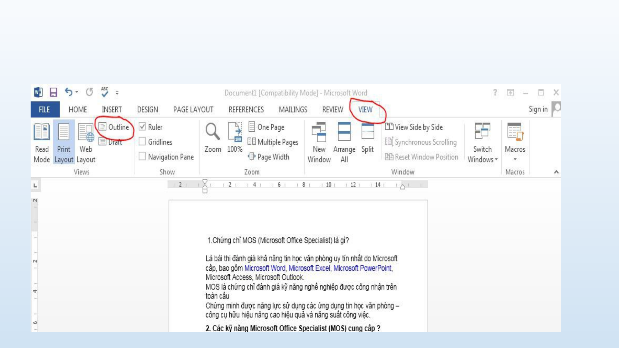This screenshot has height=348, width=619.
Task: Click Synchronous Scrolling
Action: 421,142
